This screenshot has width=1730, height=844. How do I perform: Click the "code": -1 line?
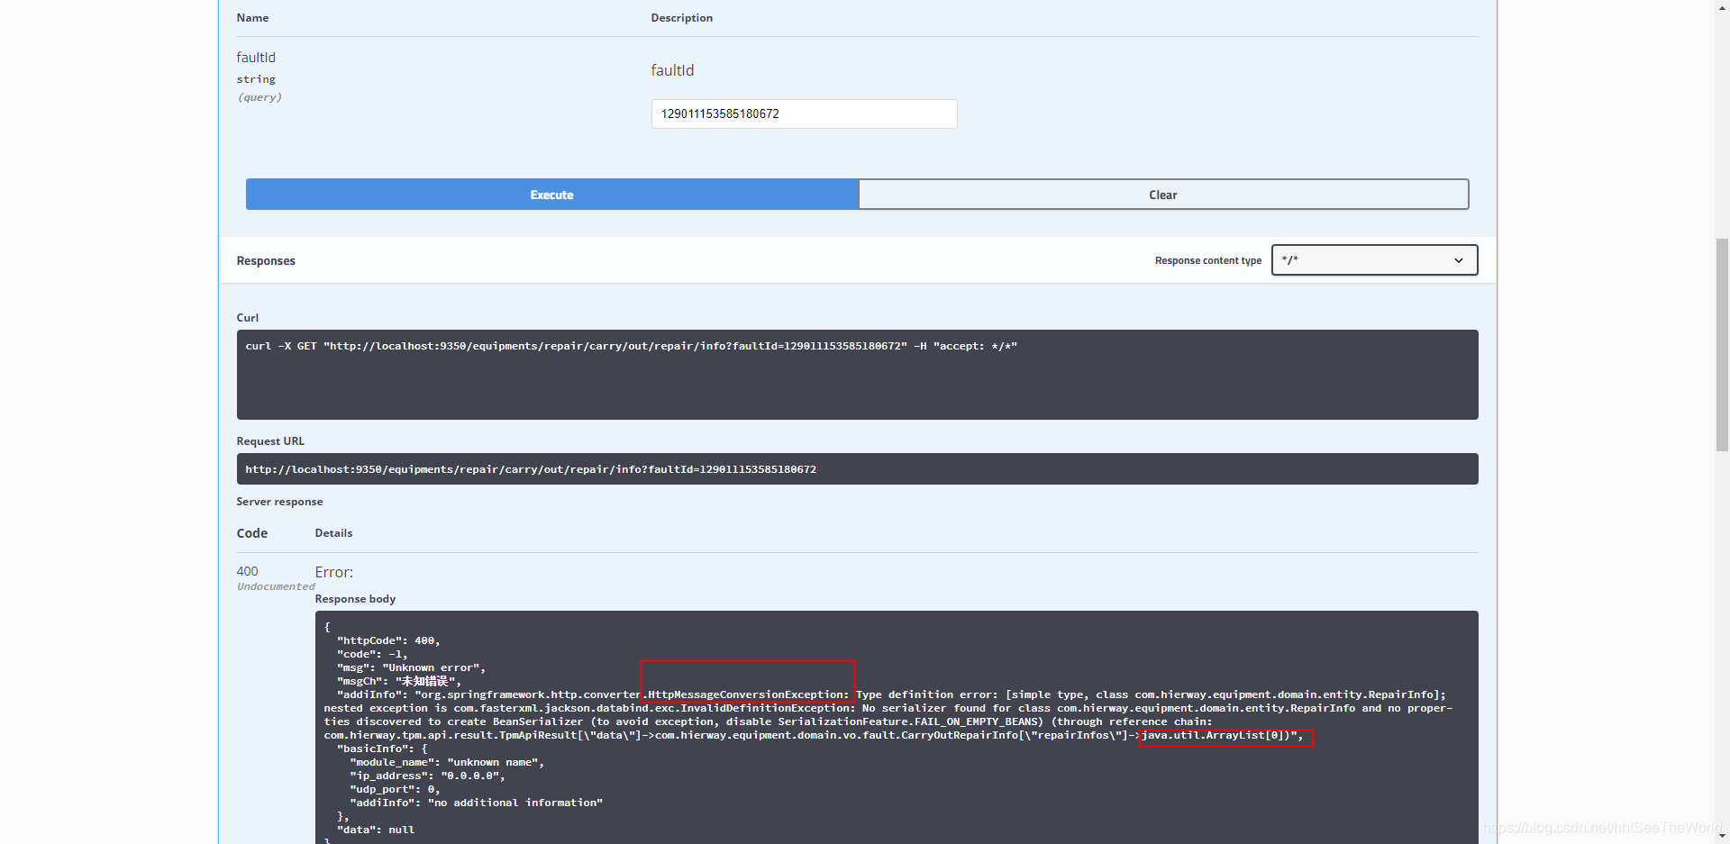[372, 654]
